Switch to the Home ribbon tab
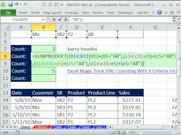The image size is (181, 135). pos(23,13)
